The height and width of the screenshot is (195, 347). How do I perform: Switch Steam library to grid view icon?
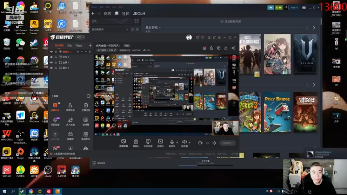click(x=137, y=21)
